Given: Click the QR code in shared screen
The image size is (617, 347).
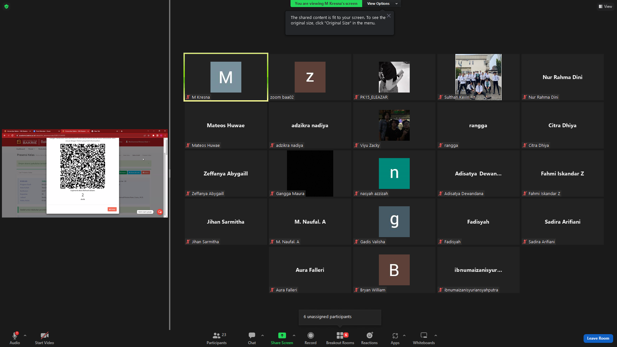Looking at the screenshot, I should point(83,166).
